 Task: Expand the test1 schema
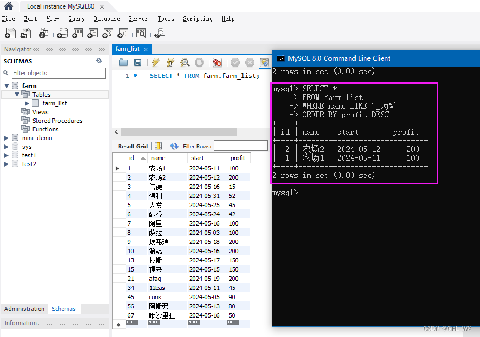(6, 155)
